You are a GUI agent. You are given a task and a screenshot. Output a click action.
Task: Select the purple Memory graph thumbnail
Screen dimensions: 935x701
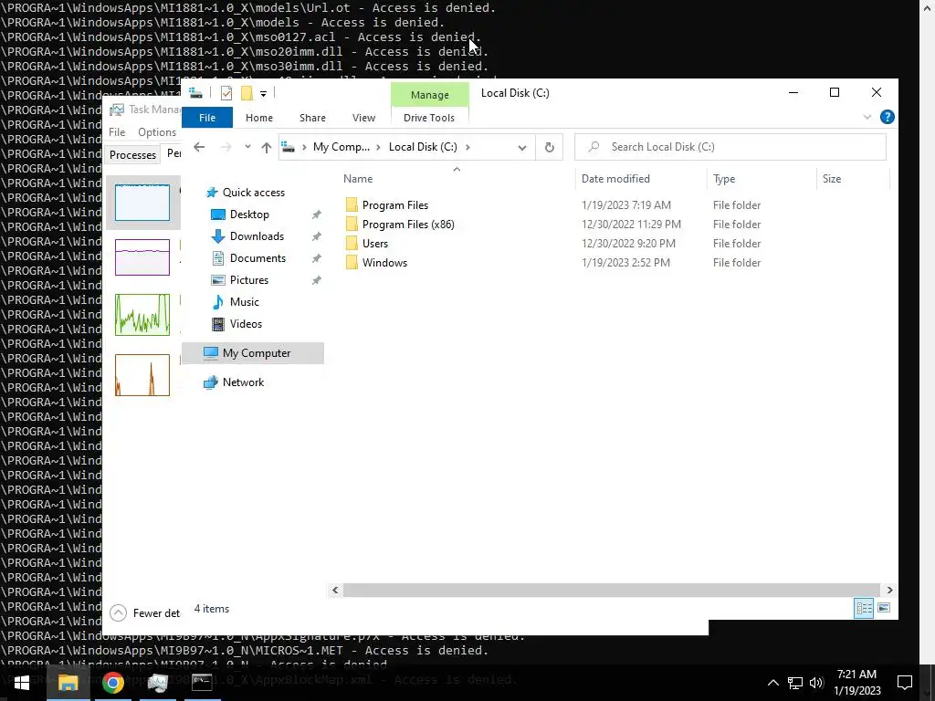pos(142,257)
